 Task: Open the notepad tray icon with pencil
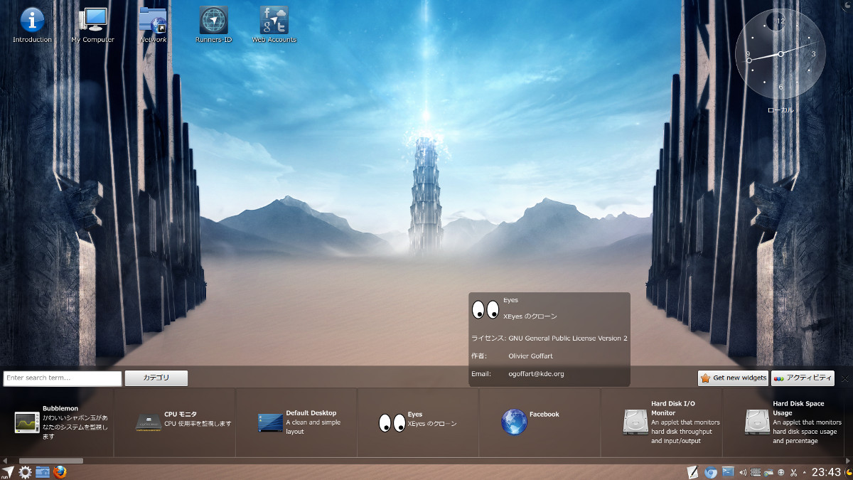693,472
